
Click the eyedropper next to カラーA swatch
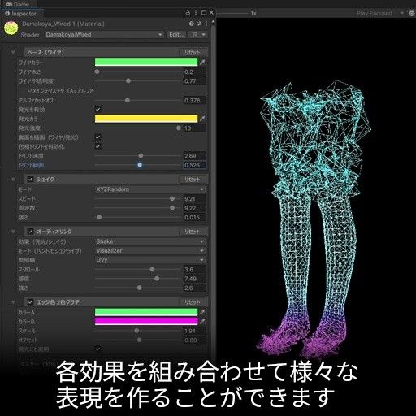pyautogui.click(x=202, y=312)
